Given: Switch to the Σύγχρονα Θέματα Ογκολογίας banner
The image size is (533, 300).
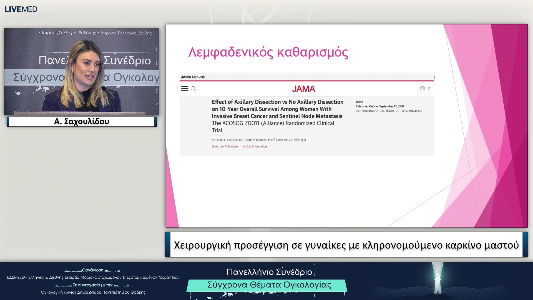Looking at the screenshot, I should point(268,285).
